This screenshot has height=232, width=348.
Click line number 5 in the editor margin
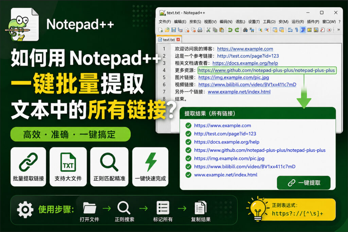tap(164, 77)
